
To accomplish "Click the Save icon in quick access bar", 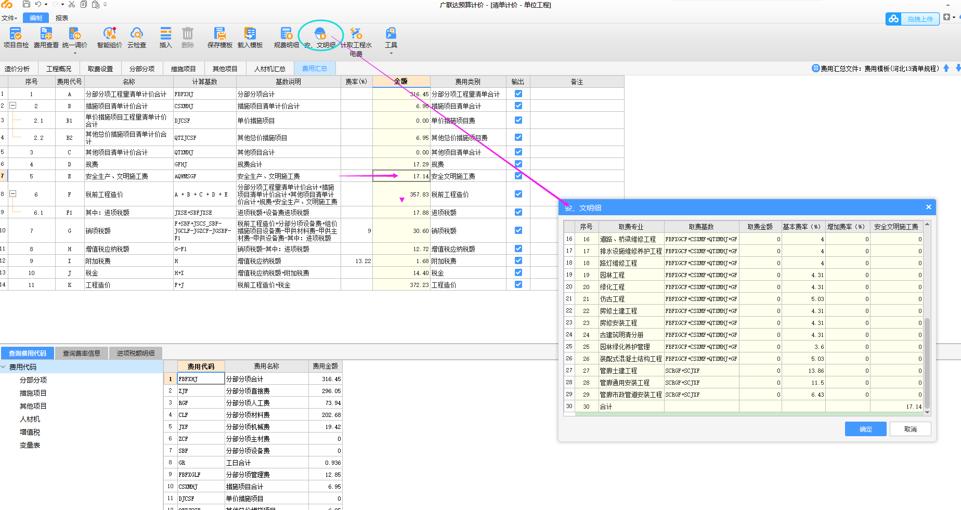I will (26, 4).
